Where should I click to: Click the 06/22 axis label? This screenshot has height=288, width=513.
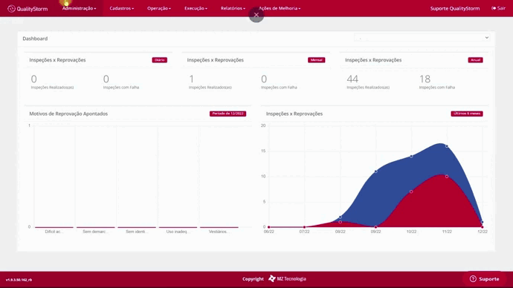pos(269,232)
